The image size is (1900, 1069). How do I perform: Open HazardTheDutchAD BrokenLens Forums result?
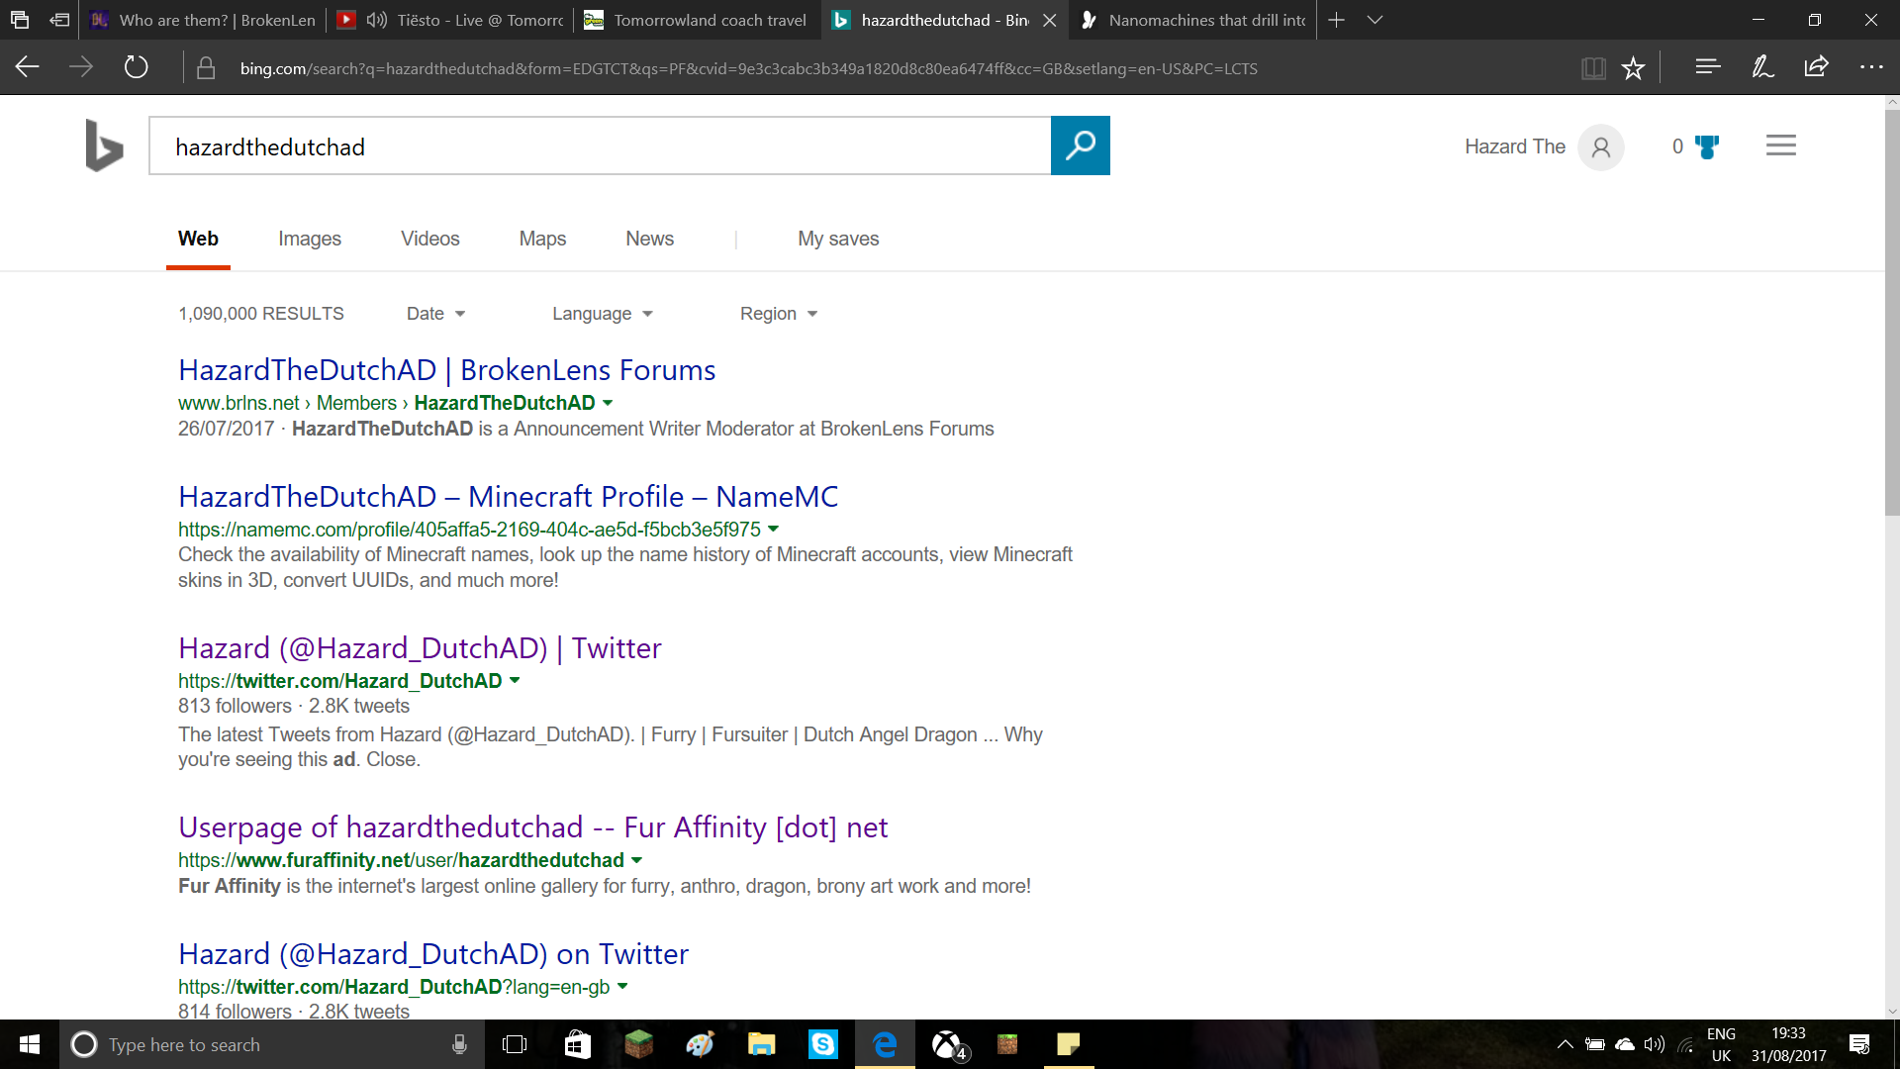pos(446,370)
